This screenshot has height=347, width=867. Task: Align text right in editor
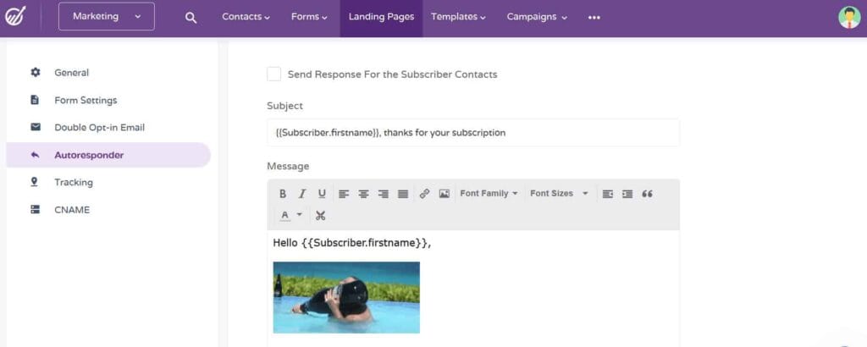click(384, 194)
